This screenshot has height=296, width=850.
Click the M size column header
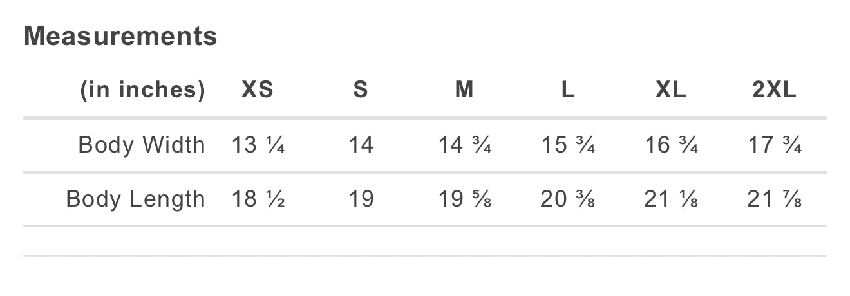pos(464,90)
